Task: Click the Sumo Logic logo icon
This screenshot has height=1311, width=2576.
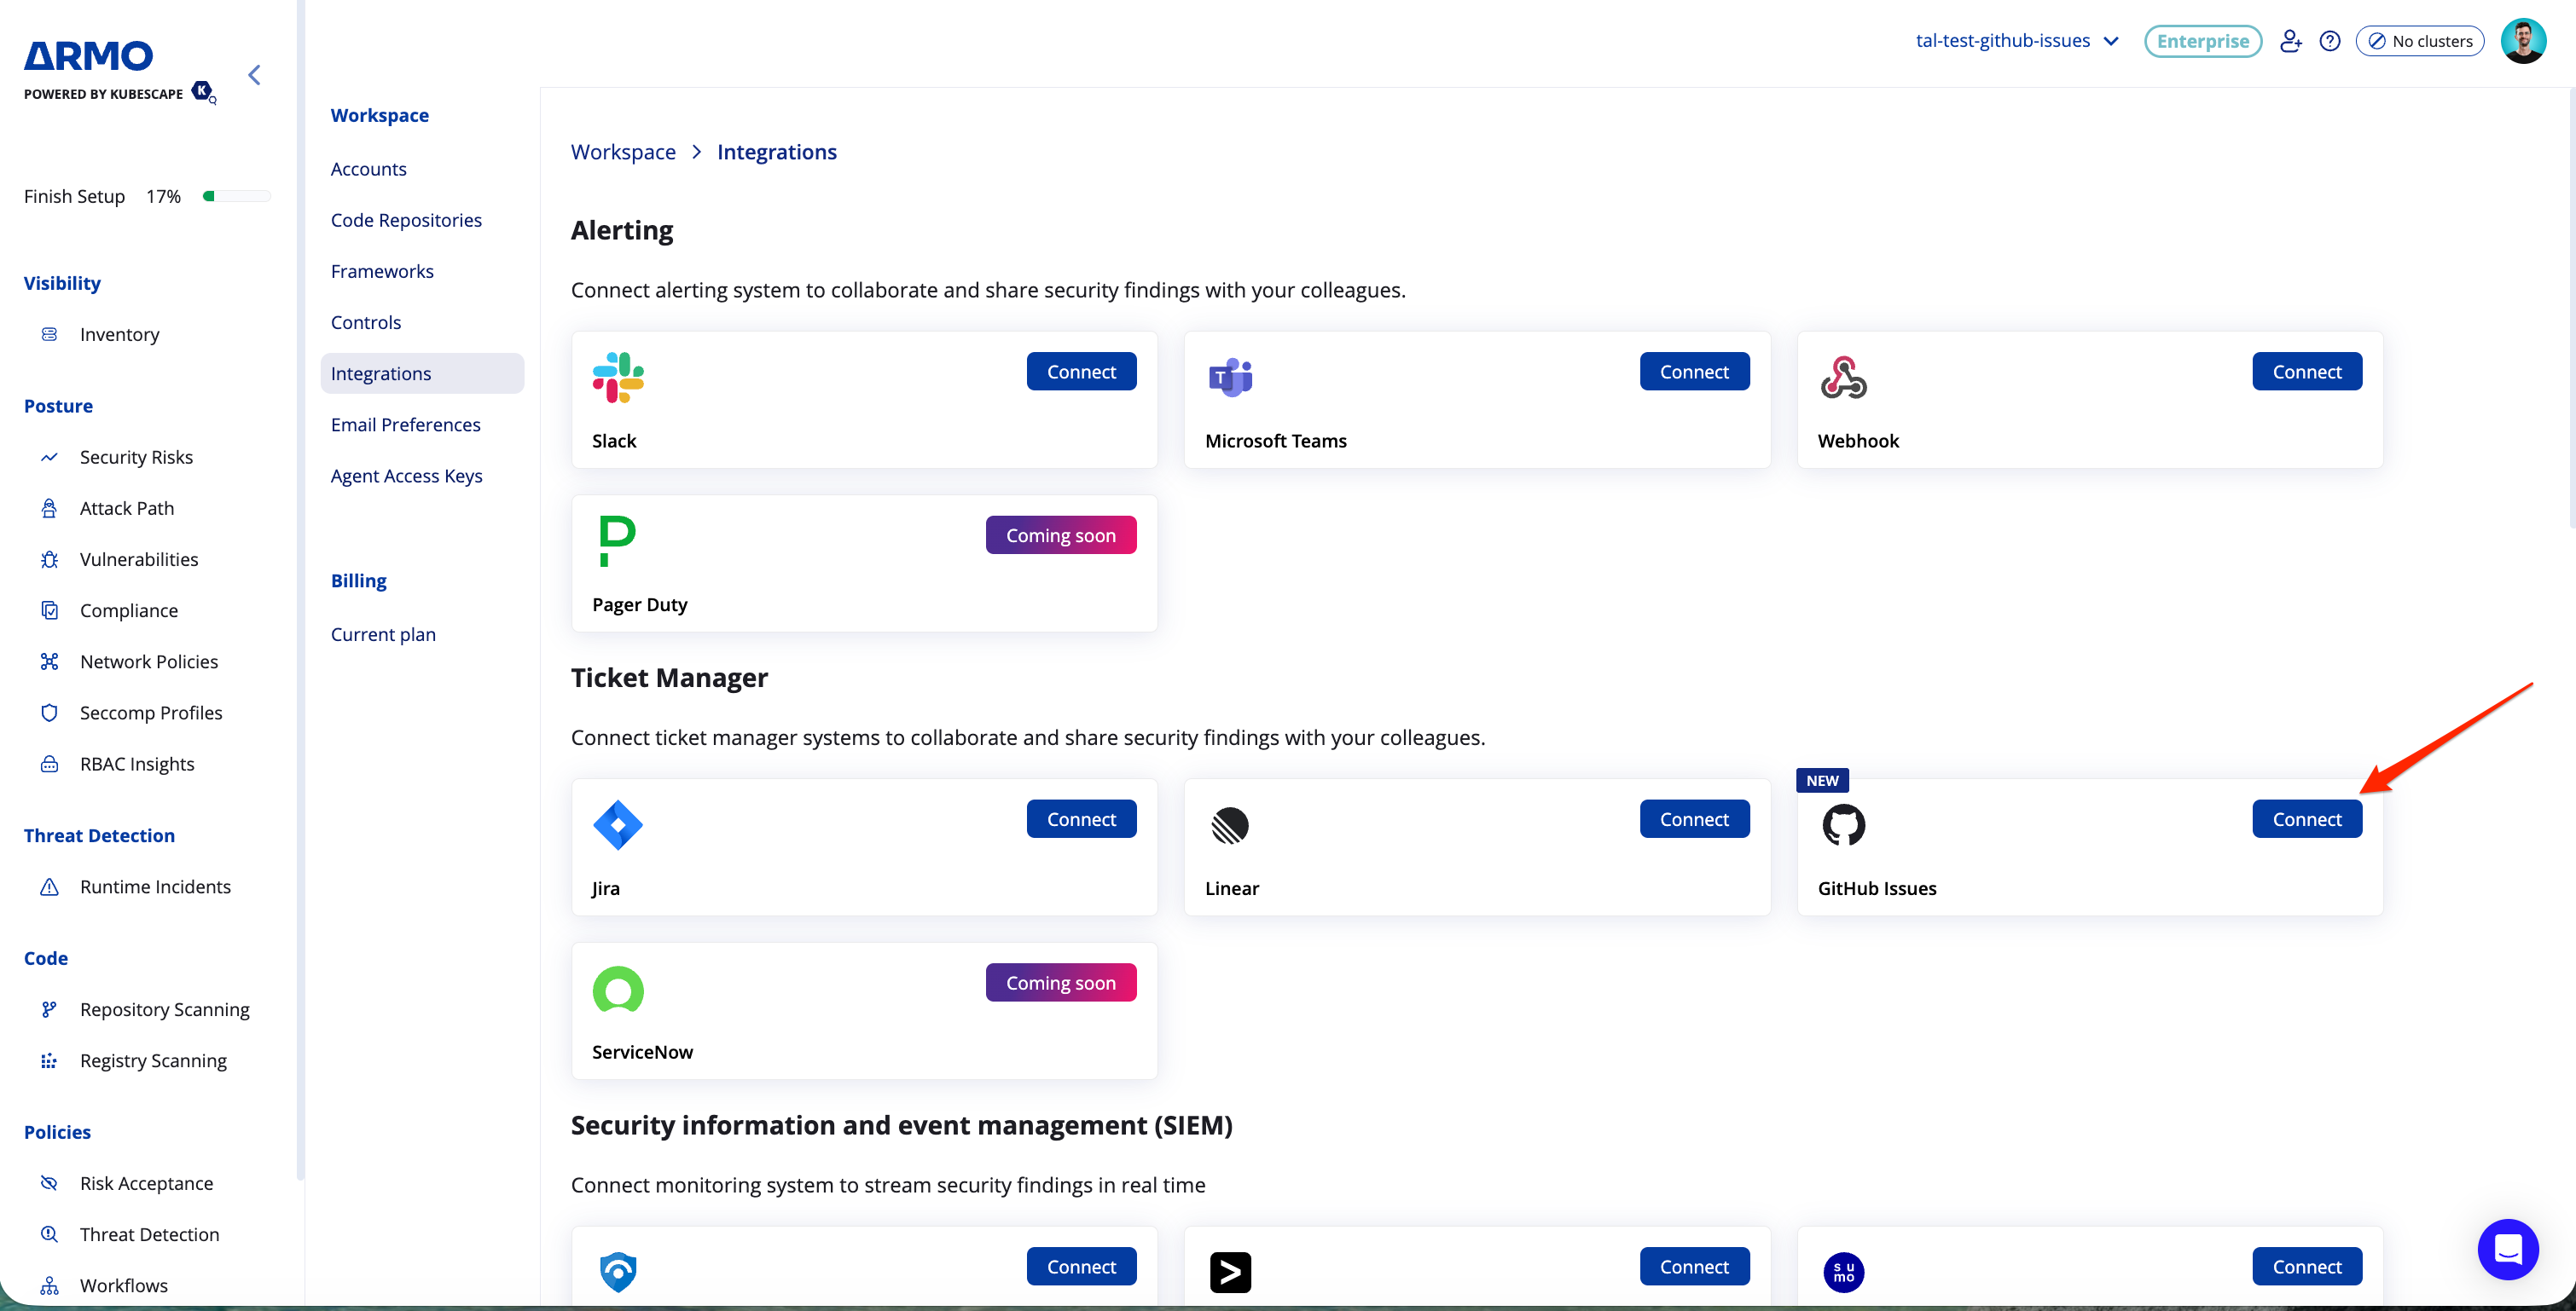Action: pyautogui.click(x=1843, y=1272)
